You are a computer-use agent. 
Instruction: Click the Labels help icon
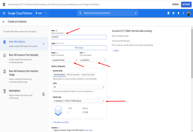click(x=57, y=43)
